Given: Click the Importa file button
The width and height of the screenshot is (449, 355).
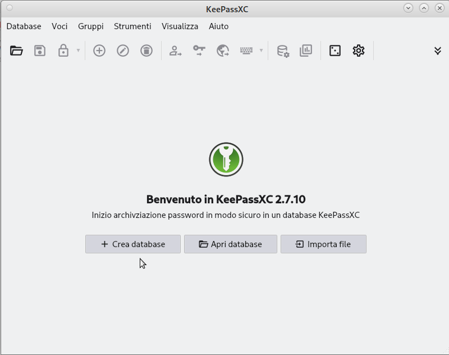Looking at the screenshot, I should pos(323,244).
